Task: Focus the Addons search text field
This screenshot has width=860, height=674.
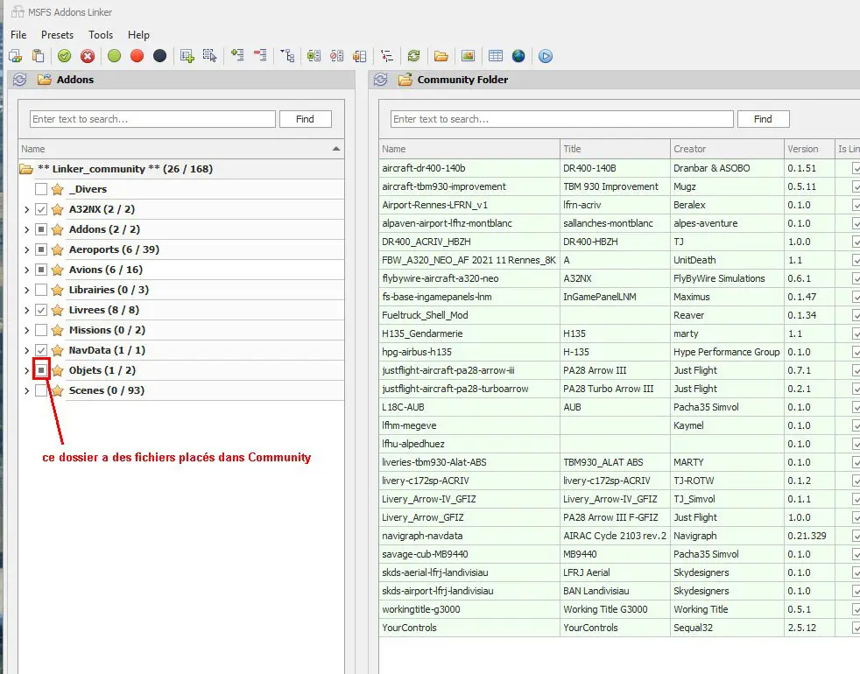Action: (152, 119)
